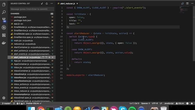Open App.jsx in changes list
The height and width of the screenshot is (110, 195).
(32, 61)
